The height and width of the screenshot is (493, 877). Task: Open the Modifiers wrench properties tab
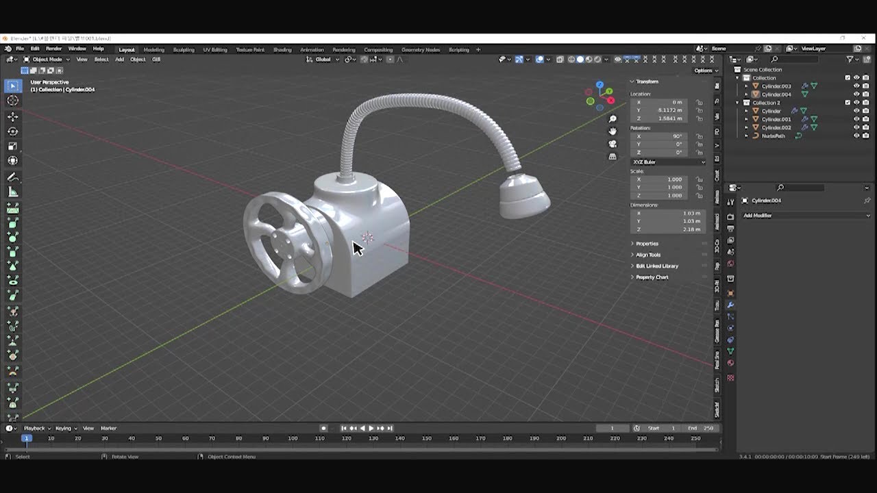coord(730,305)
